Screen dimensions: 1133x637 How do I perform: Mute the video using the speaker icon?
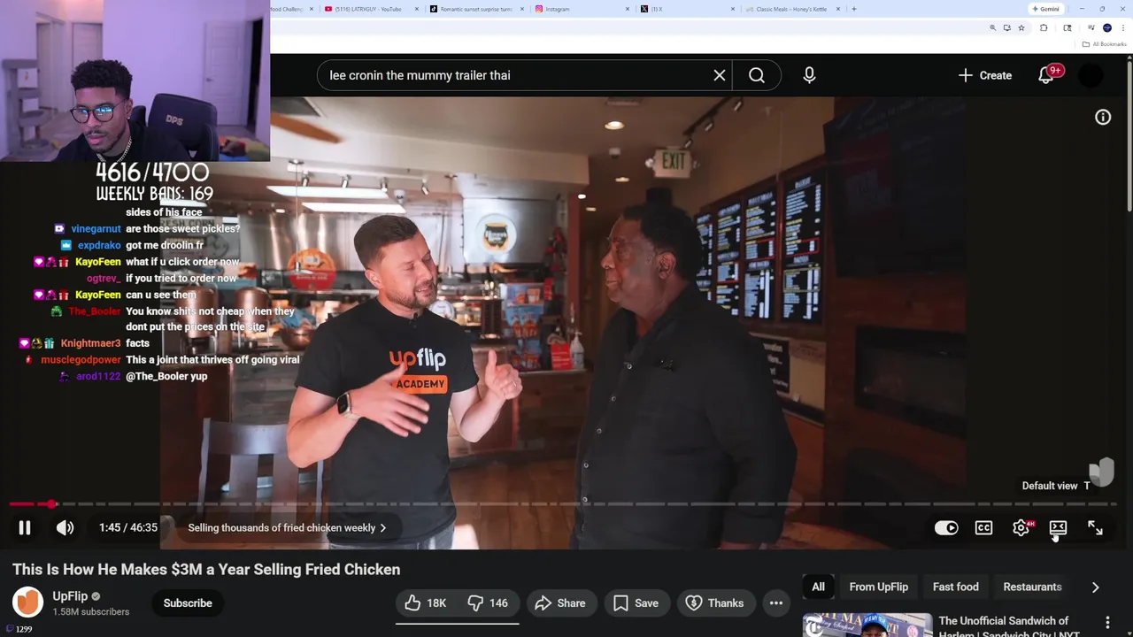tap(65, 527)
